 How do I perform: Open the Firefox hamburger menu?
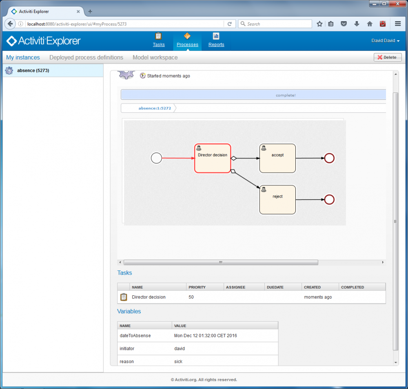[x=397, y=24]
